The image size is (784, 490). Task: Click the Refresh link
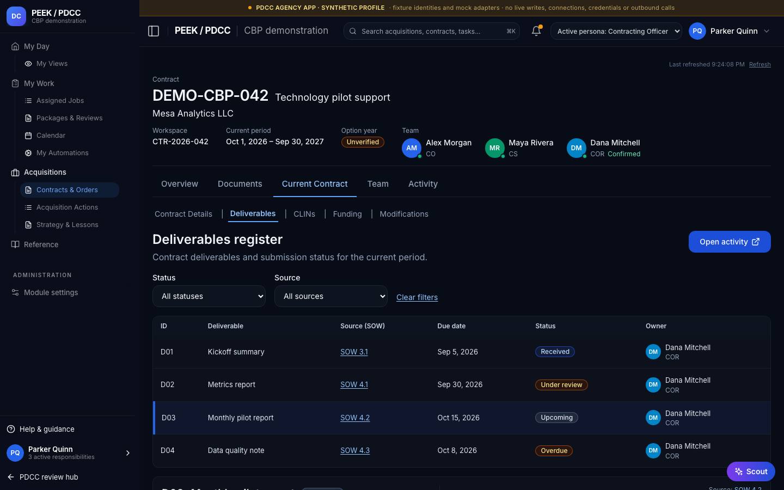click(x=760, y=64)
